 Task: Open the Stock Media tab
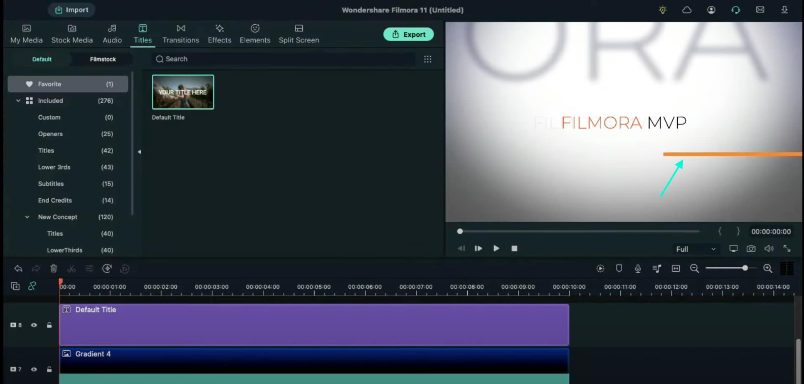tap(72, 34)
